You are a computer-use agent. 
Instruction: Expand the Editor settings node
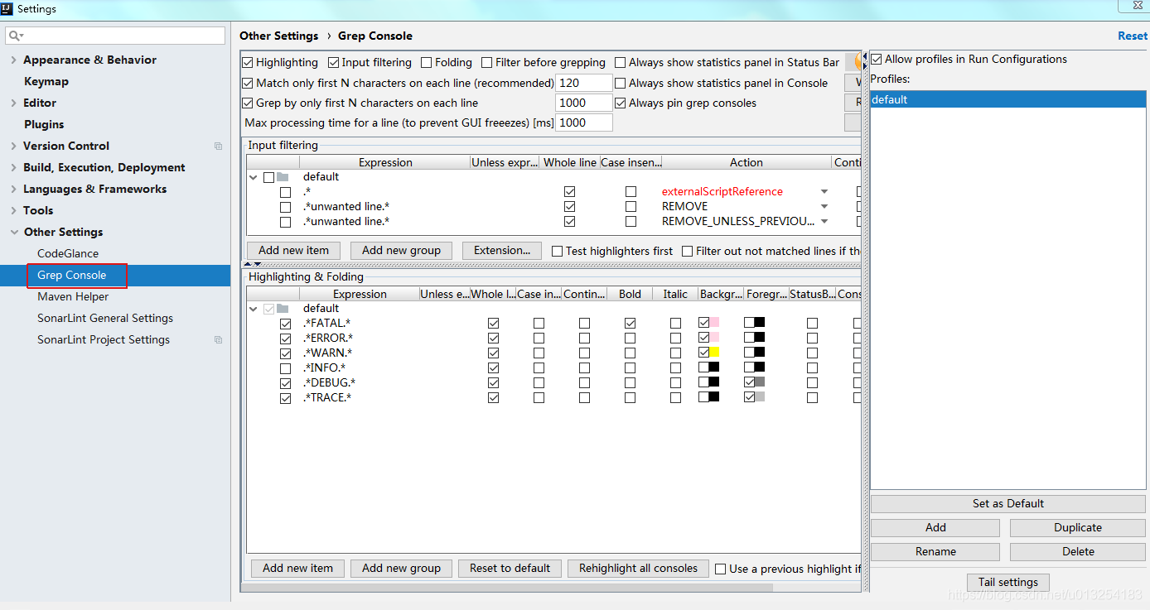point(13,103)
